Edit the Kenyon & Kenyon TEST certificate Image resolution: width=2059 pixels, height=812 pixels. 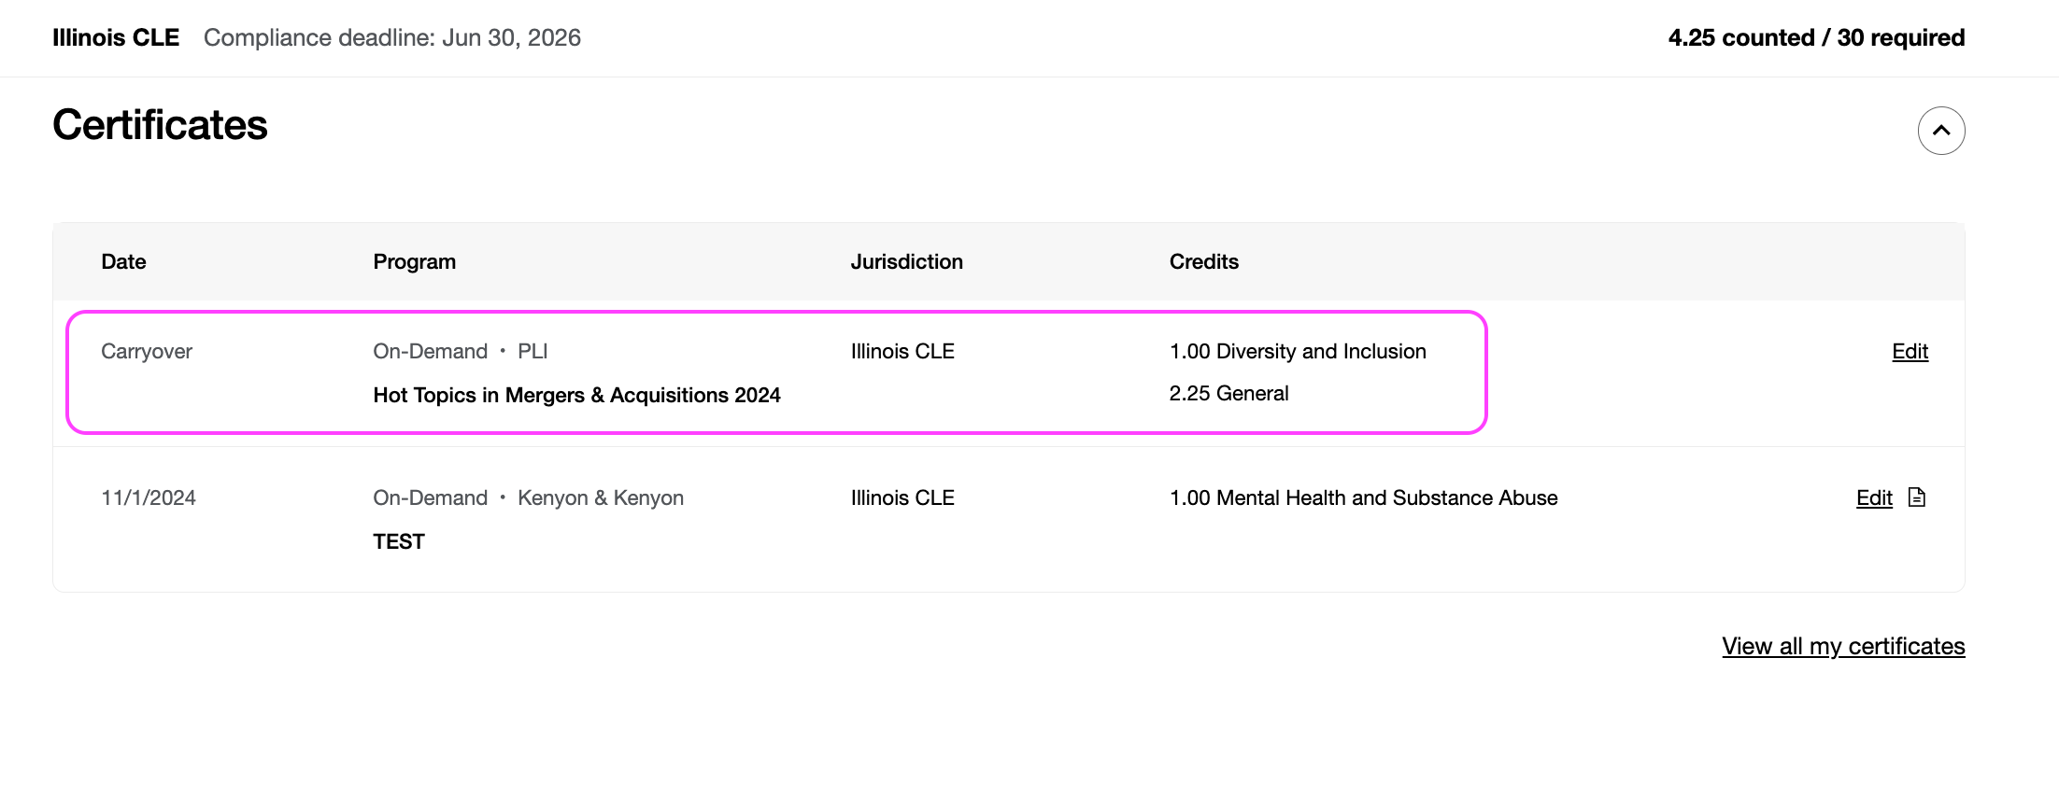pos(1873,498)
